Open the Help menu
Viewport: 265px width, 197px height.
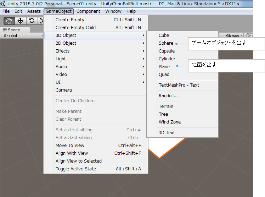point(131,11)
